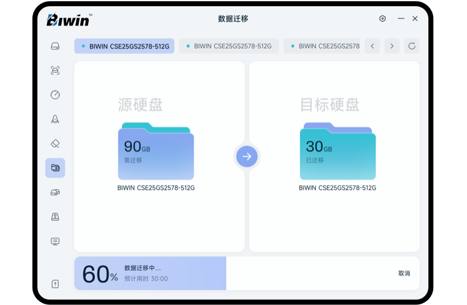This screenshot has width=467, height=305.
Task: Open the disk overview sidebar icon
Action: pyautogui.click(x=55, y=46)
